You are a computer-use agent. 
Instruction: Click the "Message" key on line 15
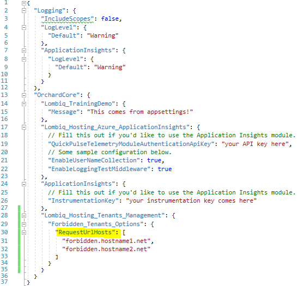(x=64, y=112)
